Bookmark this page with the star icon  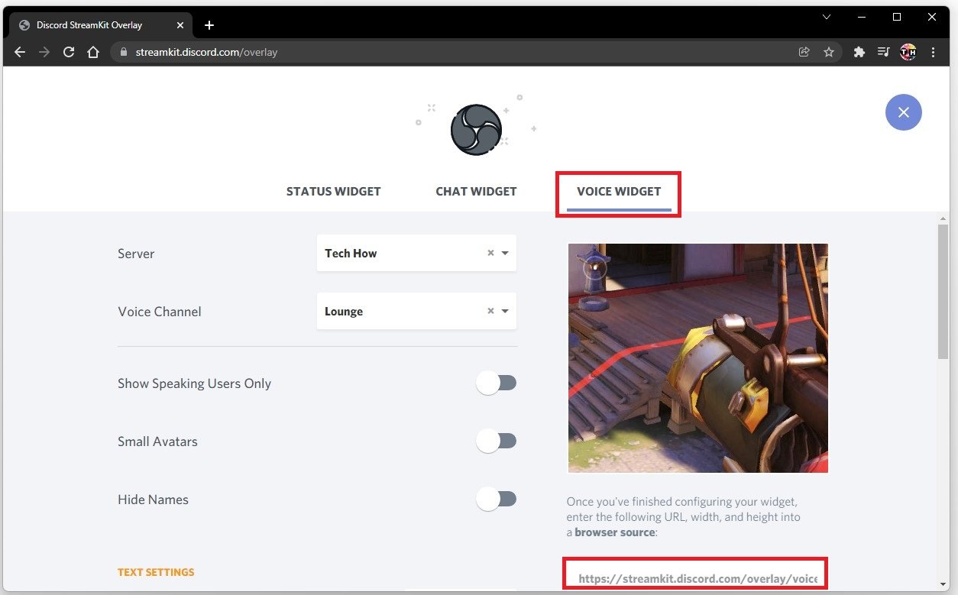tap(828, 52)
